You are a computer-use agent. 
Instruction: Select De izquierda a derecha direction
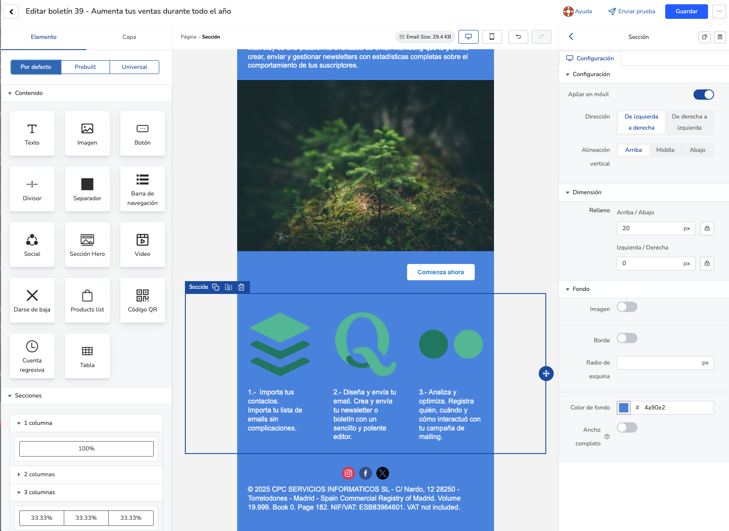click(x=641, y=122)
